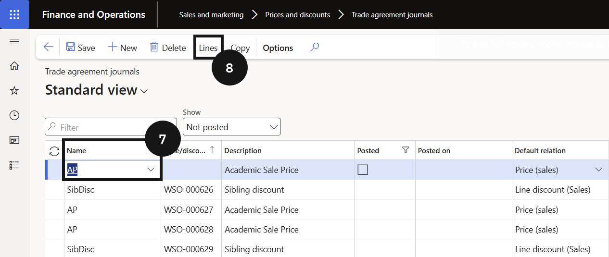
Task: Click Price (sales) in the WSO-000627 row
Action: [536, 210]
